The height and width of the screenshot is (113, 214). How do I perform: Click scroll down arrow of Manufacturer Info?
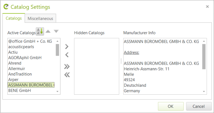pos(204,91)
